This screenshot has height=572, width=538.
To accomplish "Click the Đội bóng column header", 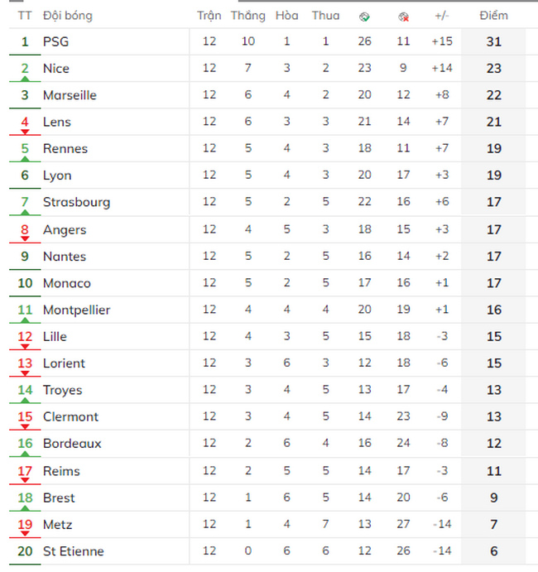I will click(x=68, y=16).
